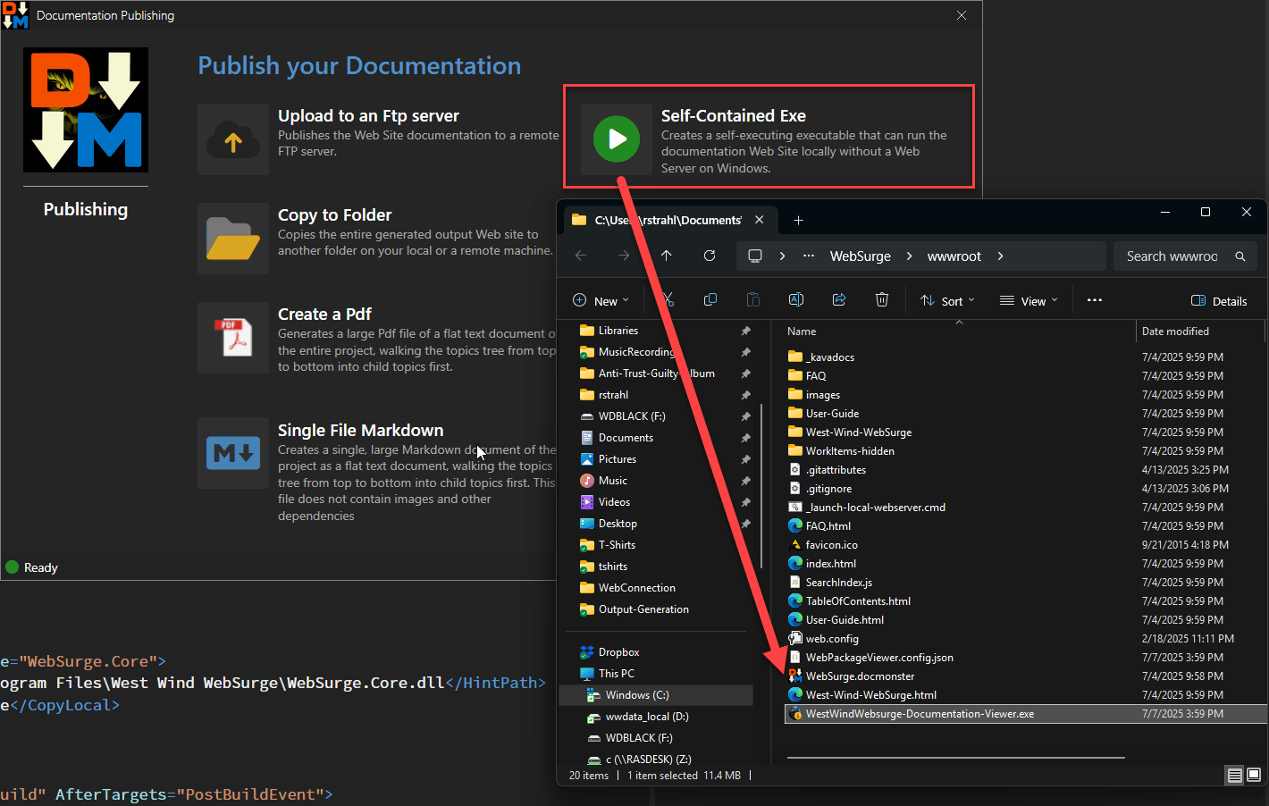
Task: Toggle the Details pane button
Action: 1219,301
